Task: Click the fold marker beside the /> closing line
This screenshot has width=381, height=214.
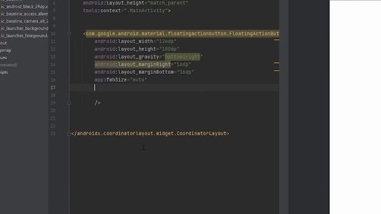Action: point(69,103)
